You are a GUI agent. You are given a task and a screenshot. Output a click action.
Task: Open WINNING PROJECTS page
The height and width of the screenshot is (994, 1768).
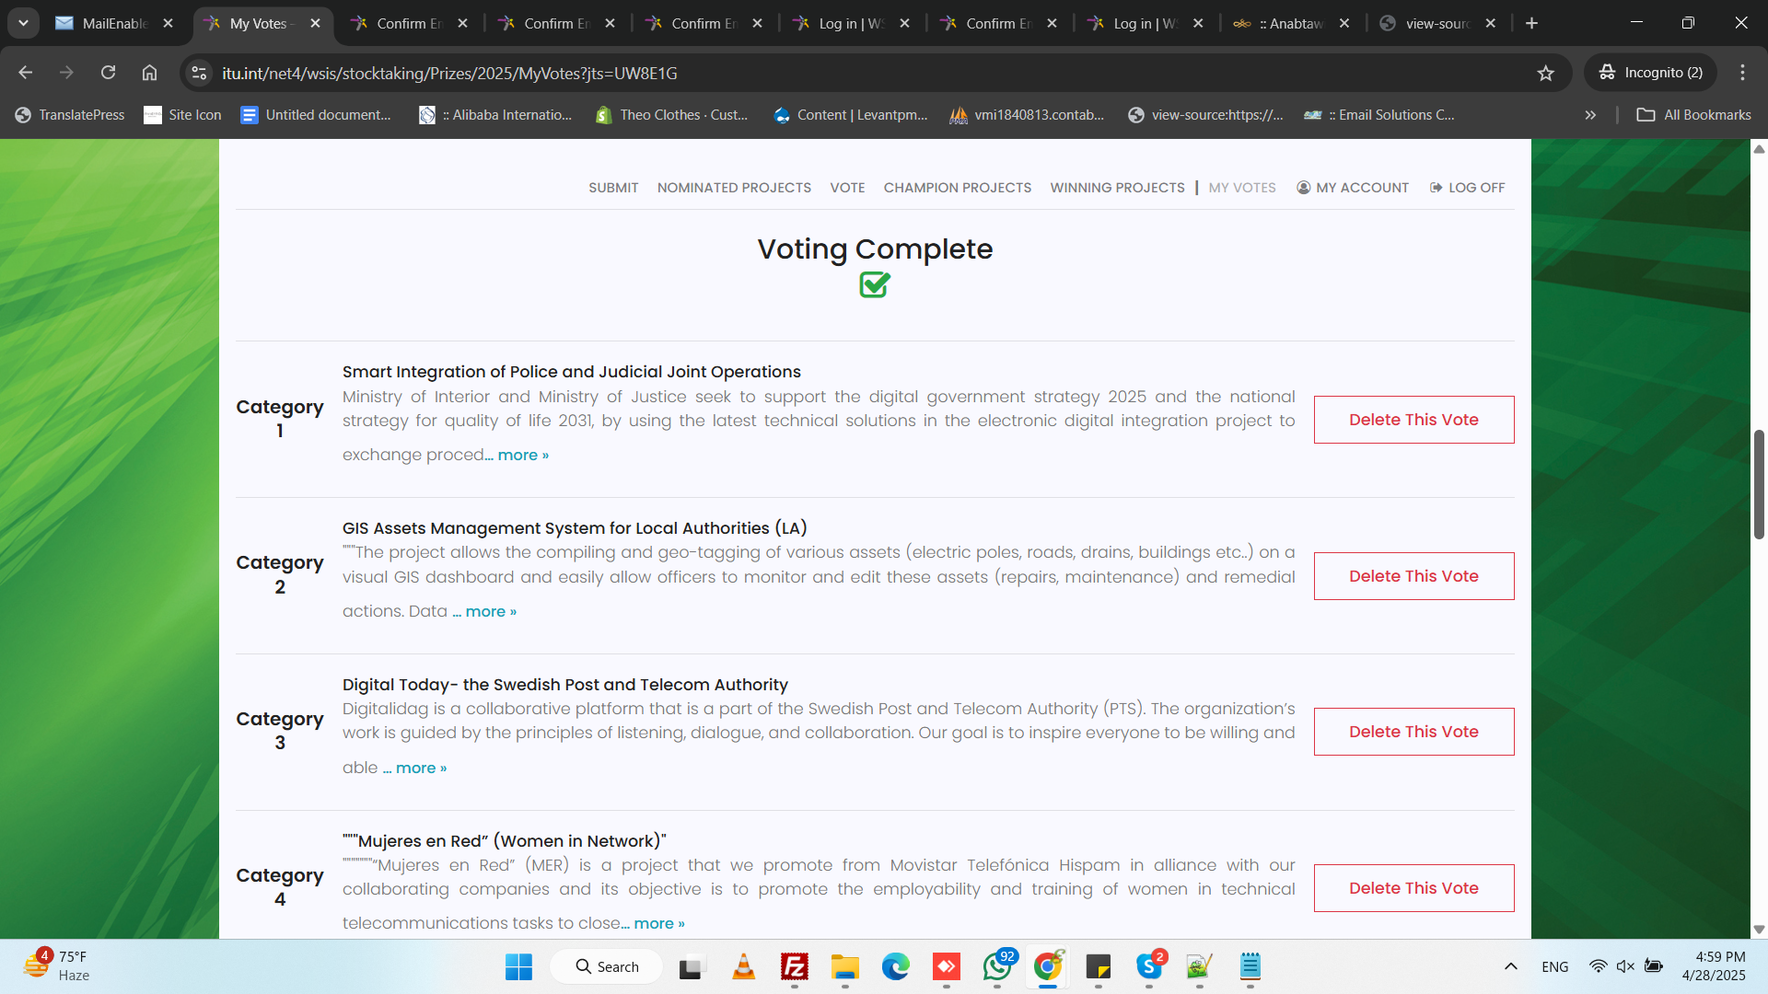[x=1117, y=188]
